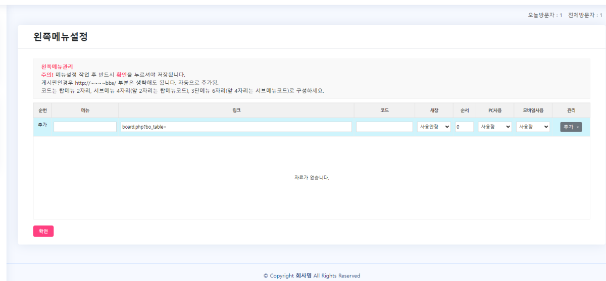
Task: Focus the 링크 field containing board.php?bo_table=
Action: [236, 127]
